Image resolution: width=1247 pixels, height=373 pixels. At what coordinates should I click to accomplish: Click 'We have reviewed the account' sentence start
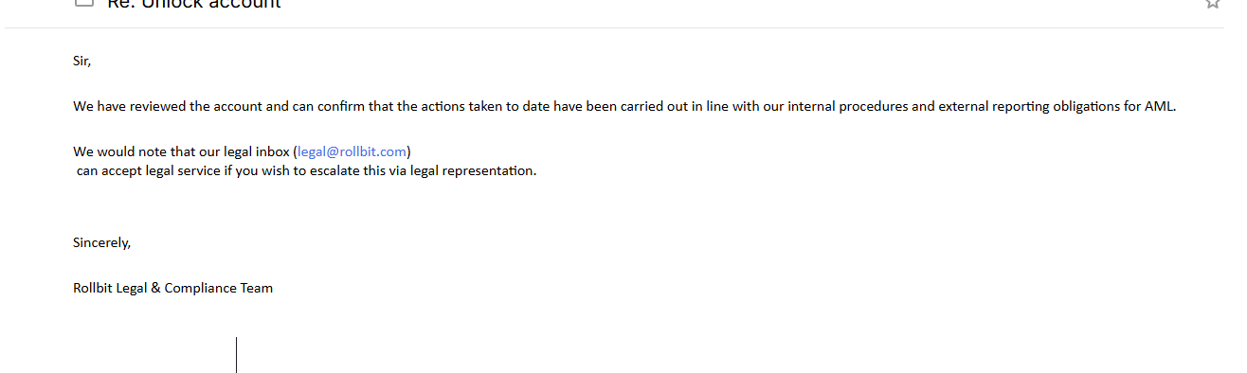[x=171, y=106]
